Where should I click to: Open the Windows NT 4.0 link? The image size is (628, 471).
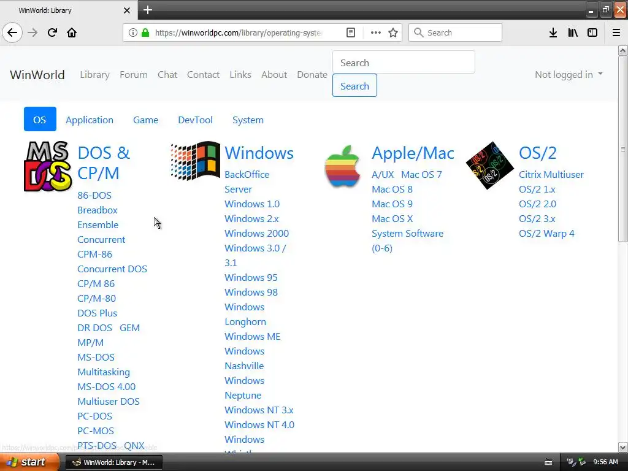259,424
